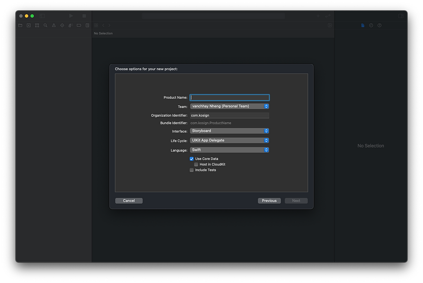Click the Run play button
Screen dimensions: 423x283
click(x=71, y=16)
